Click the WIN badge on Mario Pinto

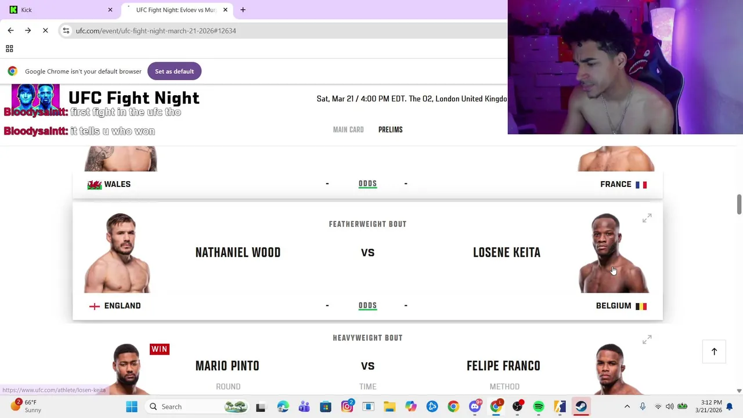click(x=159, y=349)
